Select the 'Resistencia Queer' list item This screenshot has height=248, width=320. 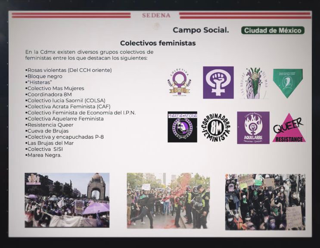click(x=50, y=125)
